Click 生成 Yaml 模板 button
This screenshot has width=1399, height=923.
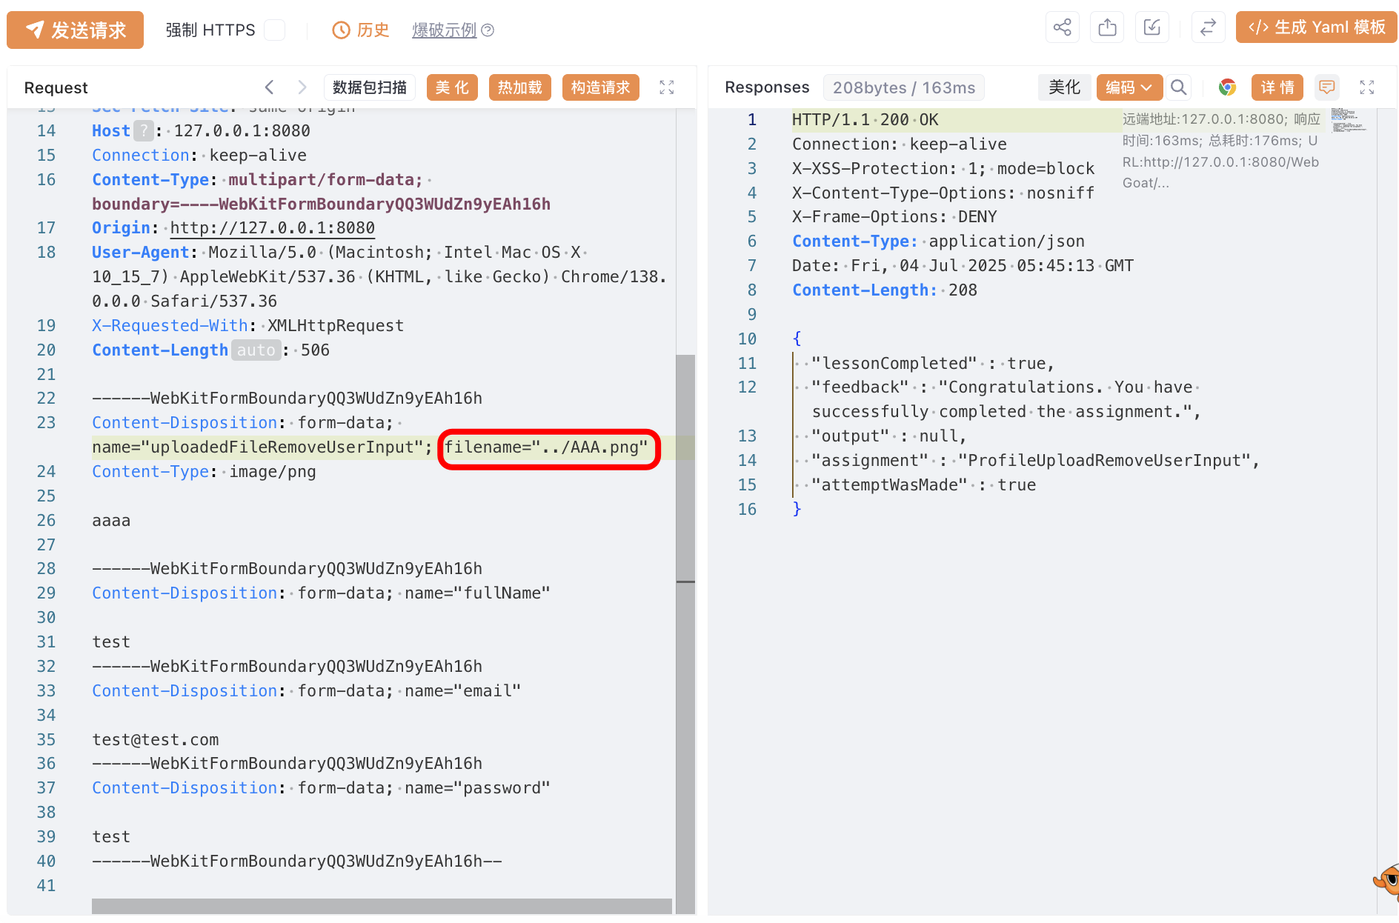[1316, 27]
